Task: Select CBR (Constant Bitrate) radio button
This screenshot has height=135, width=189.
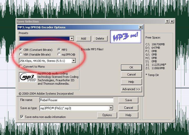Action: point(21,50)
